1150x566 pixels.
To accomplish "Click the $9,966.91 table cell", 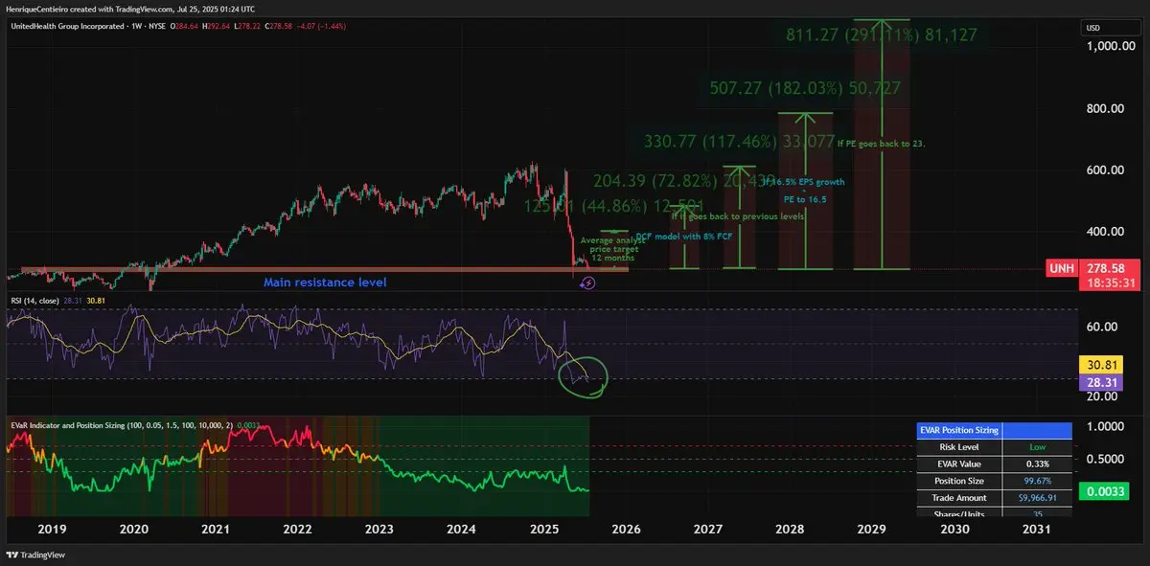I will pos(1037,499).
